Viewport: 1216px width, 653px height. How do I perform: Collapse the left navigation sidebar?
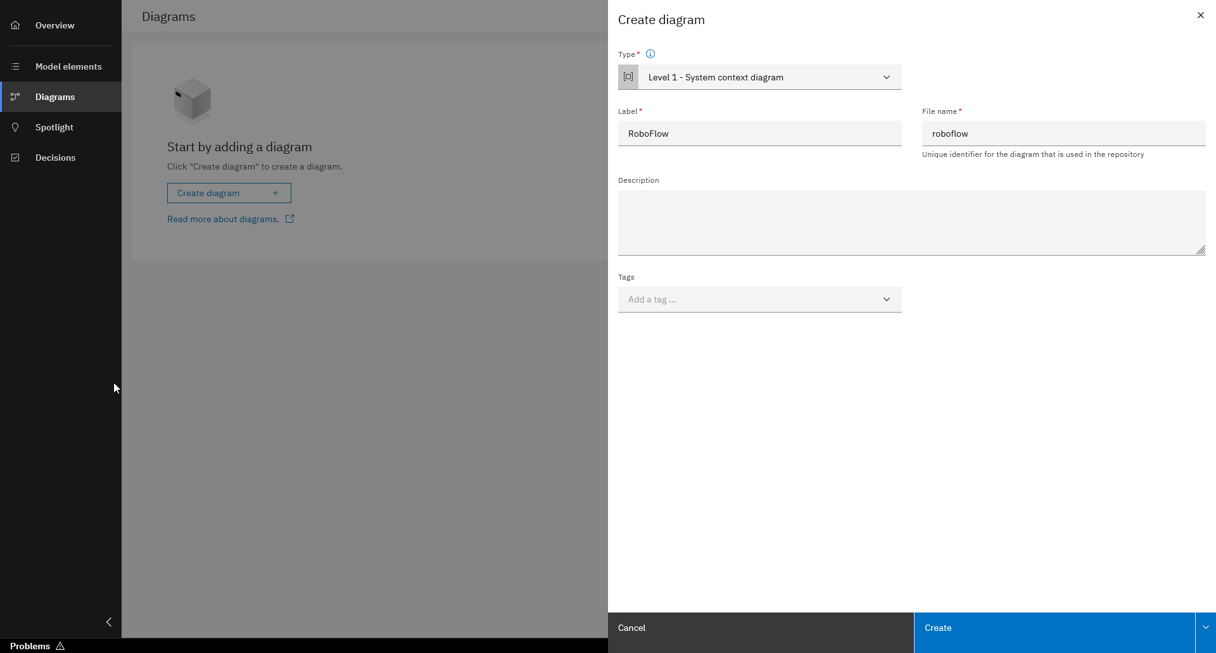pos(108,622)
